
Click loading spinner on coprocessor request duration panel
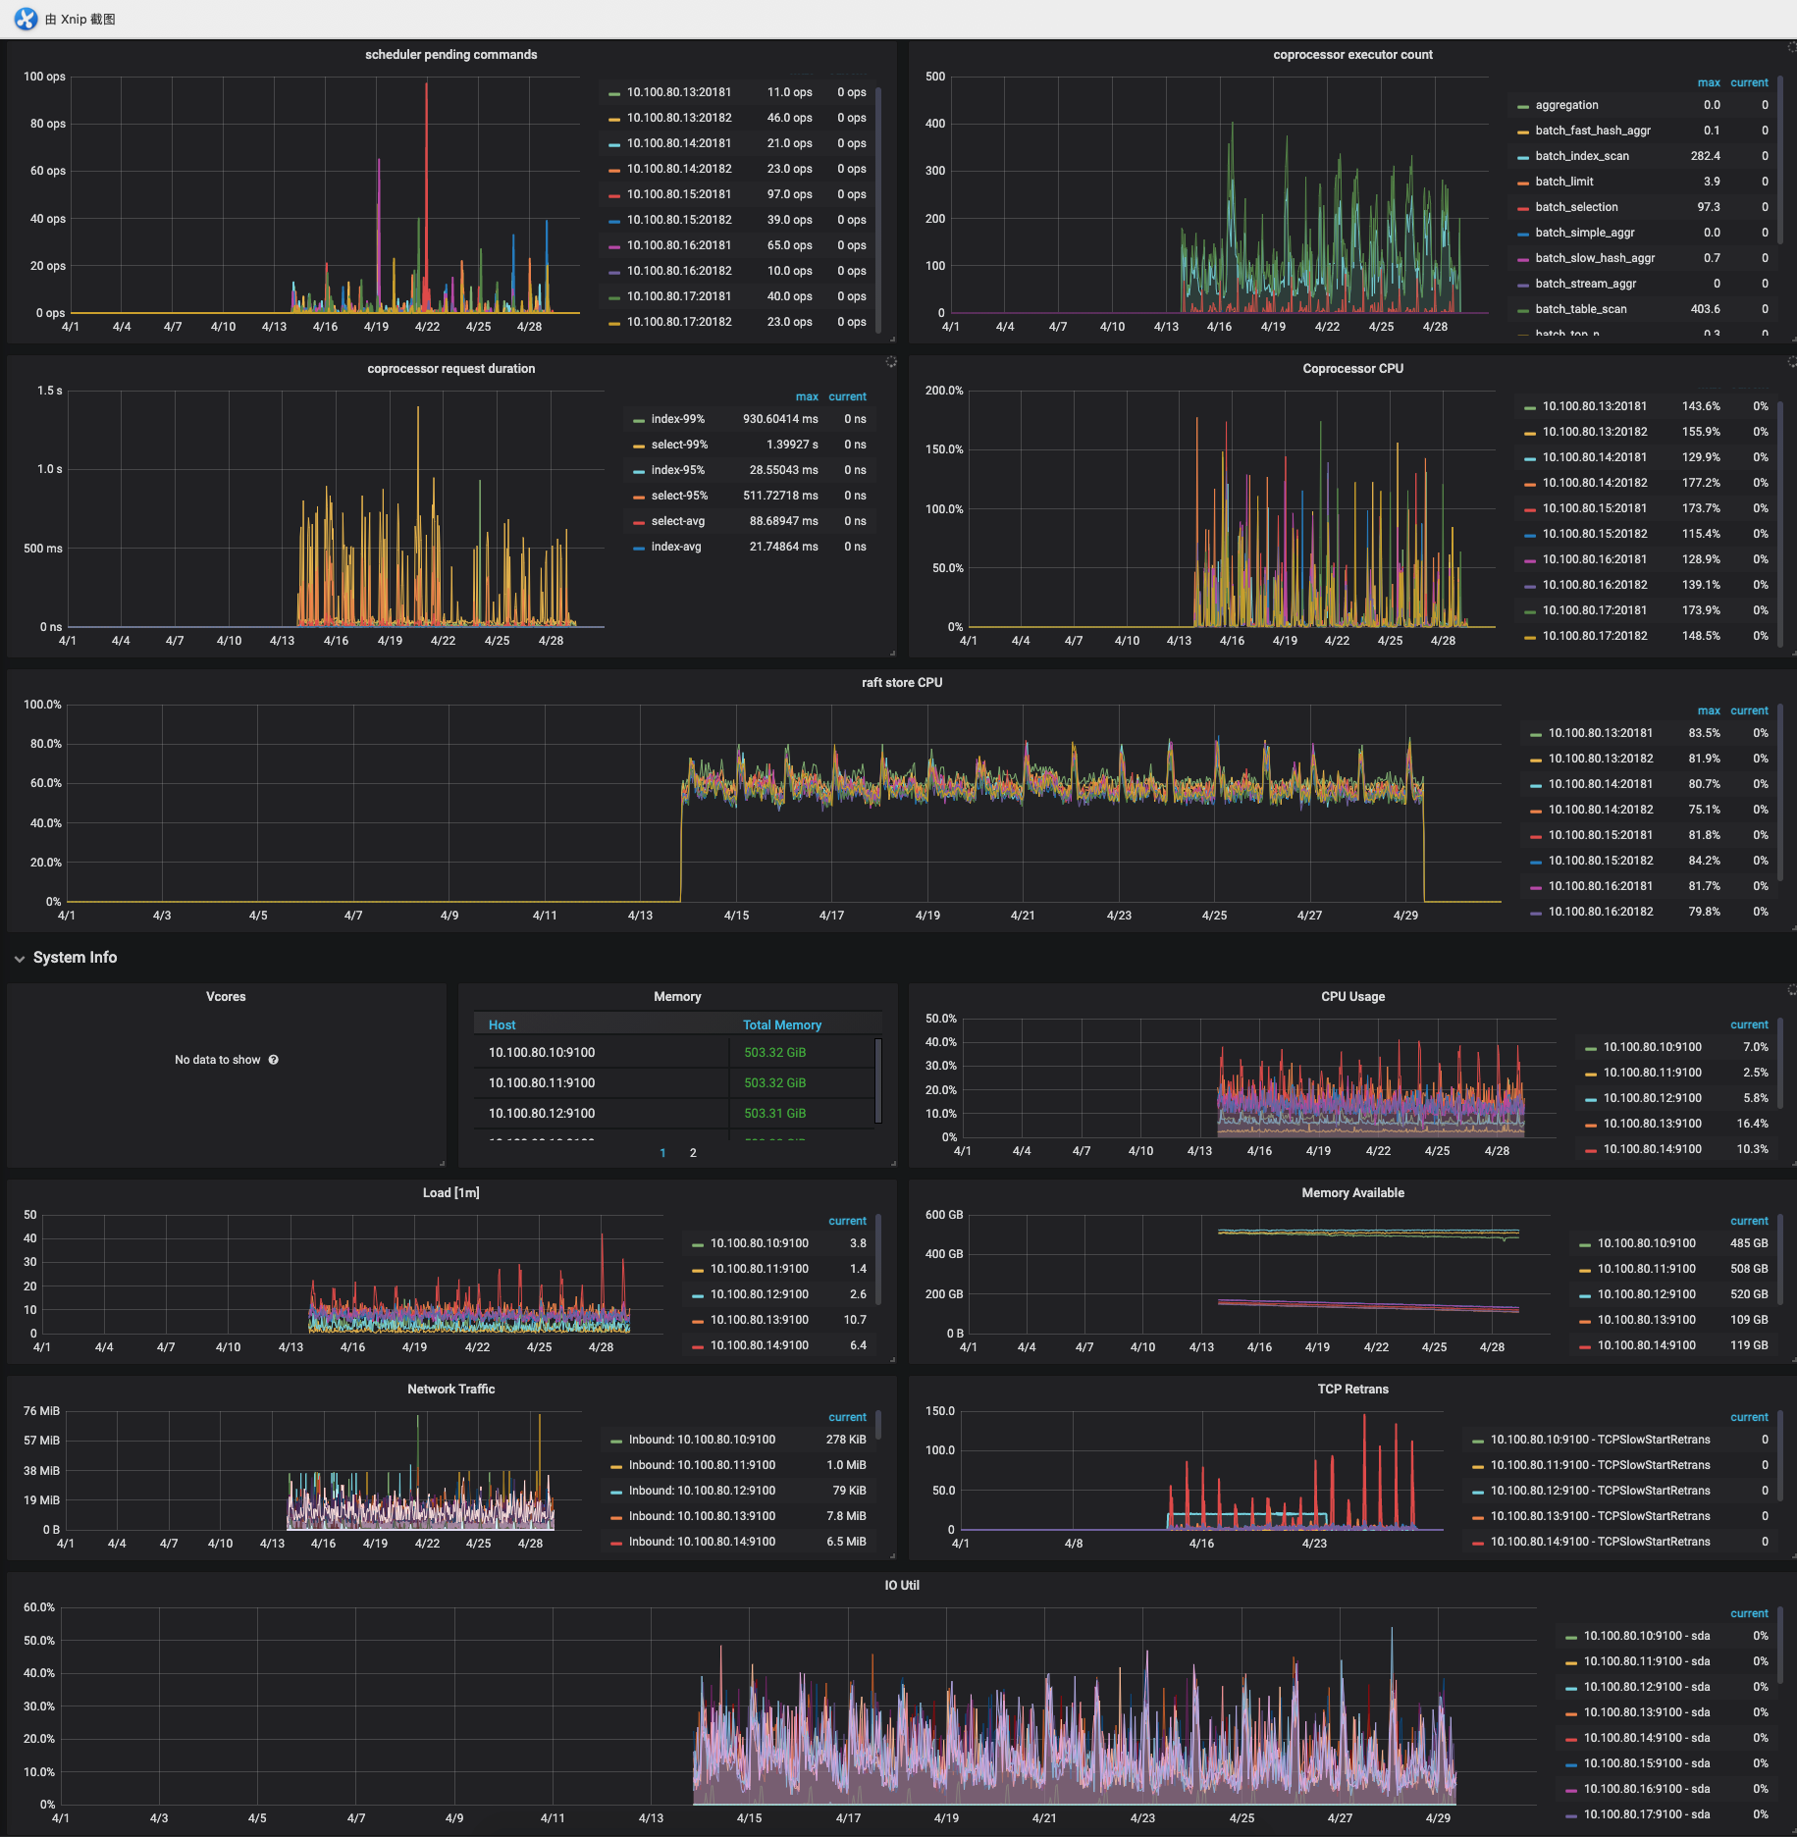(891, 362)
